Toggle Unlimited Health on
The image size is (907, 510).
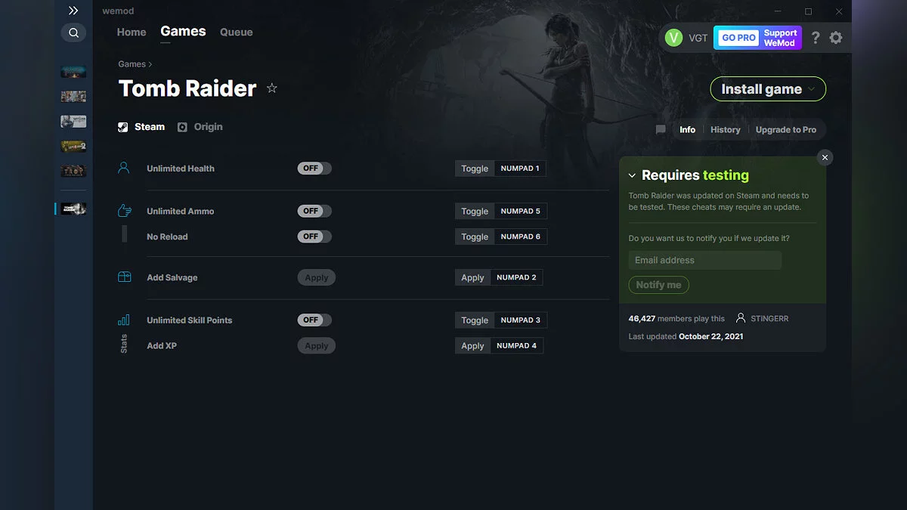(x=314, y=168)
